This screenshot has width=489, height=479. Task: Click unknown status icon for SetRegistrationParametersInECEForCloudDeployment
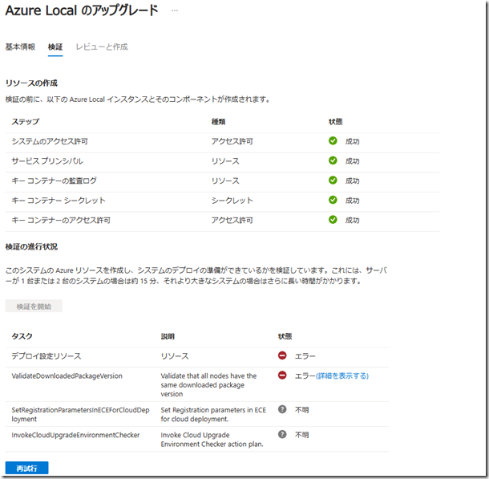click(282, 409)
